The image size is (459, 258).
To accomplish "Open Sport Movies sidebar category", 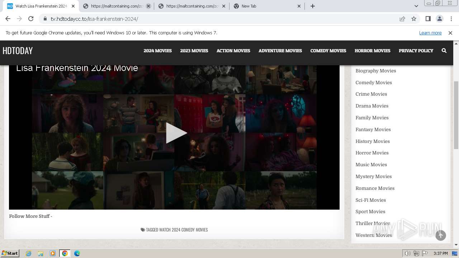I will (x=370, y=211).
